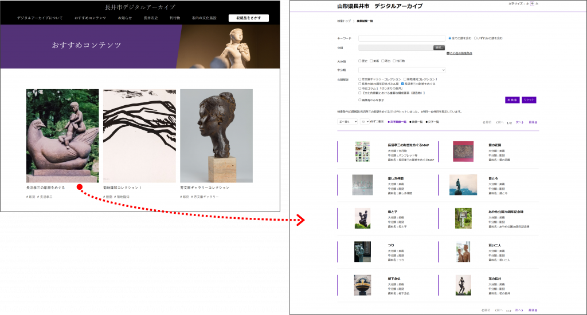
Task: Set font size to 小
Action: pos(527,3)
